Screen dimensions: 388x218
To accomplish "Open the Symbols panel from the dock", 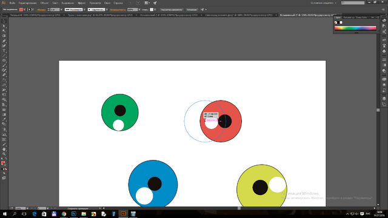I will 384,51.
